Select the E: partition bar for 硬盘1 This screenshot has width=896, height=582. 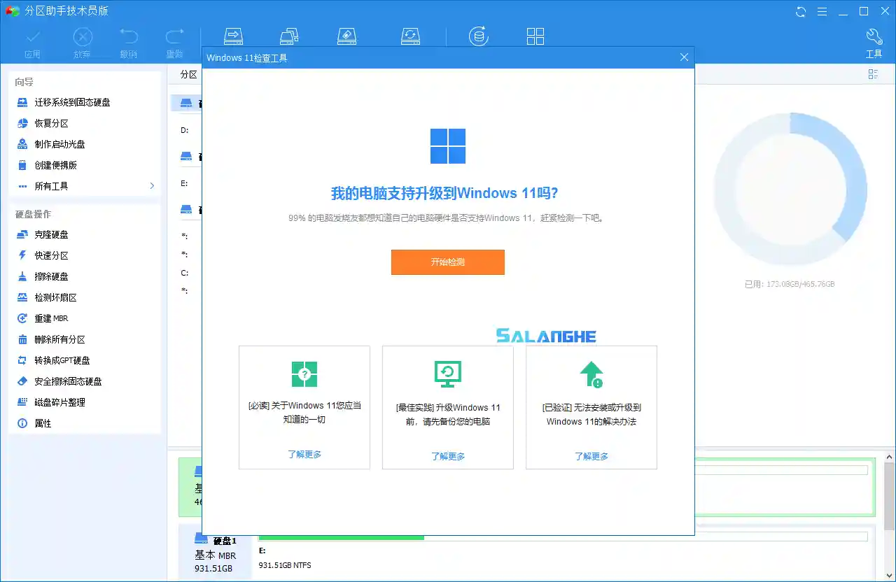(341, 552)
